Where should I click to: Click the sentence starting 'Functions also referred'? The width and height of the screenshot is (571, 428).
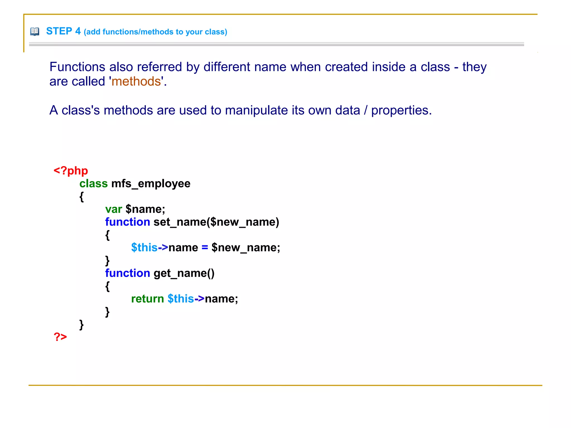[268, 74]
